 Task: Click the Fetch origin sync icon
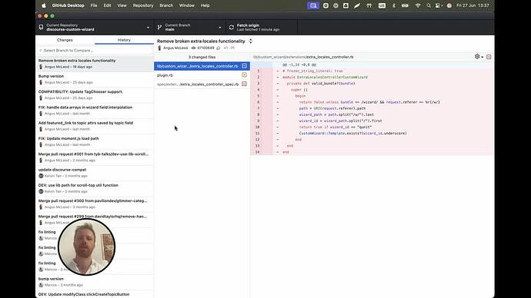point(232,28)
